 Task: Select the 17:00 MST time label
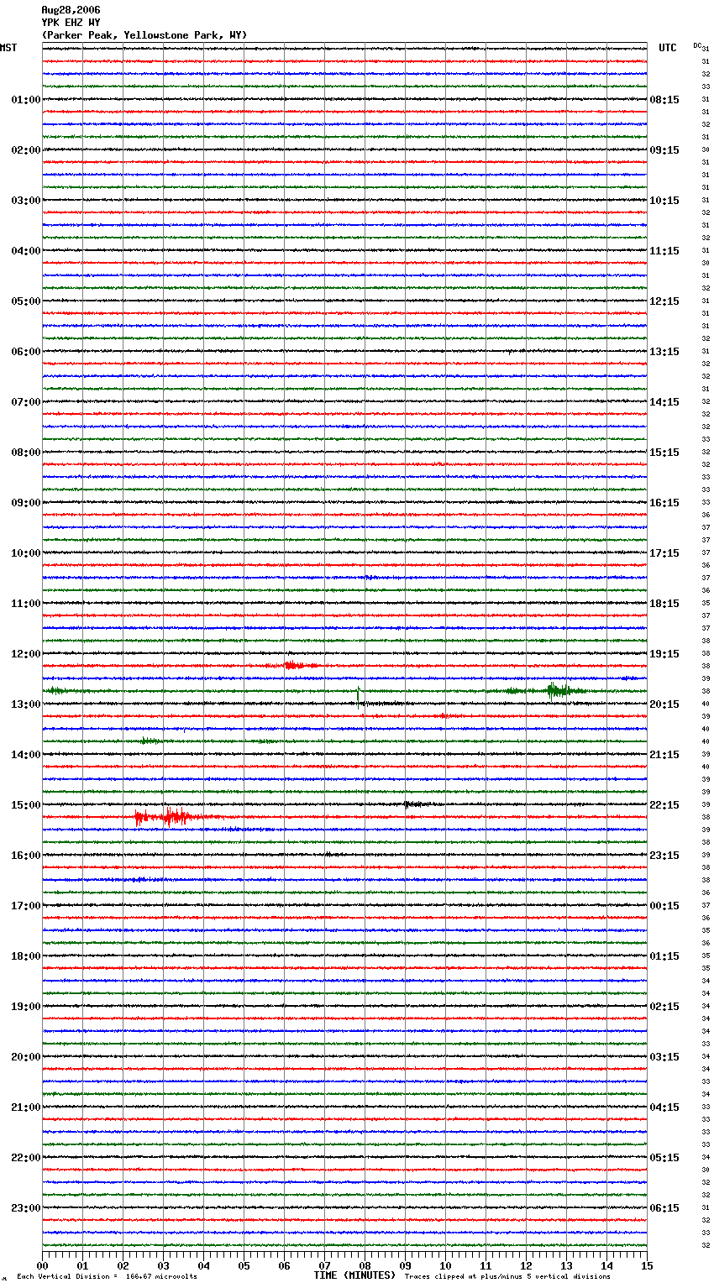tap(26, 906)
